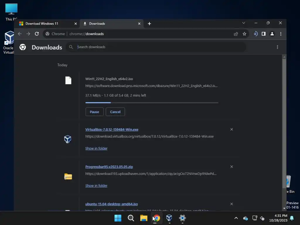Image resolution: width=300 pixels, height=225 pixels.
Task: Open taskbar Search
Action: tap(131, 218)
